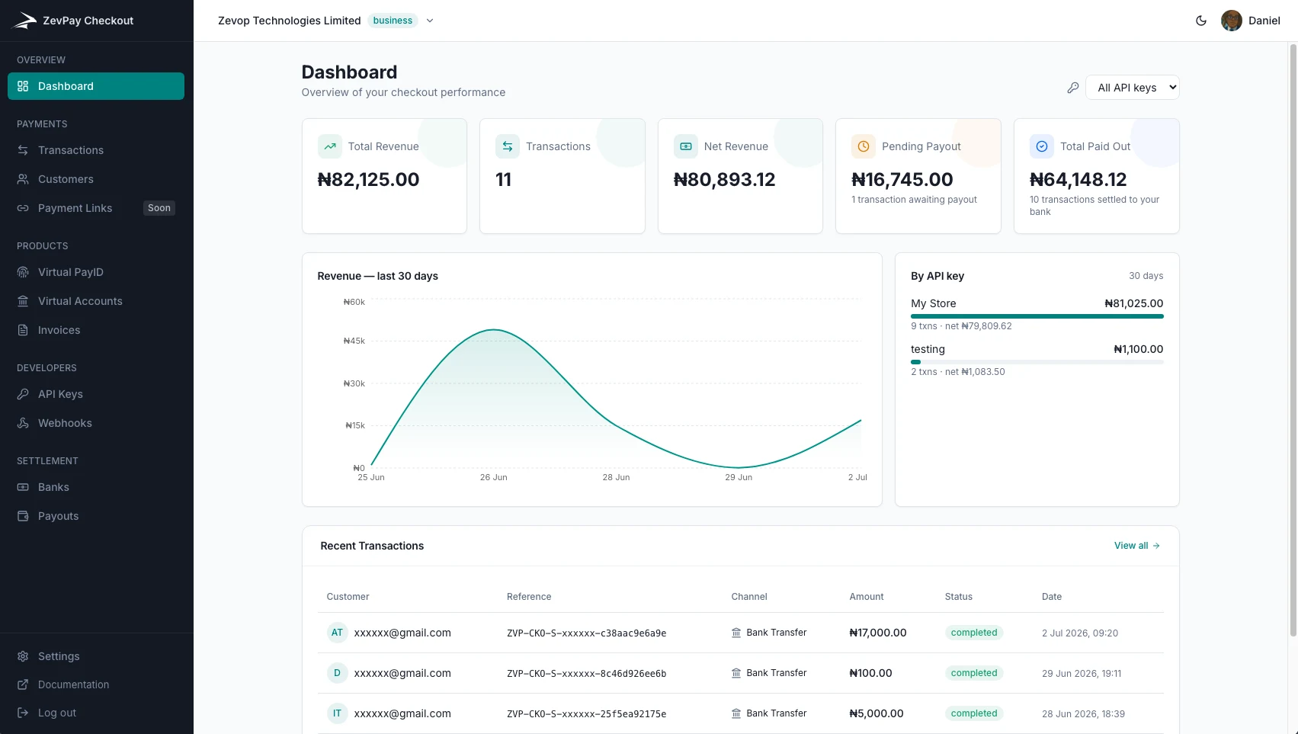Click the D customer avatar badge
This screenshot has width=1298, height=734.
point(337,673)
